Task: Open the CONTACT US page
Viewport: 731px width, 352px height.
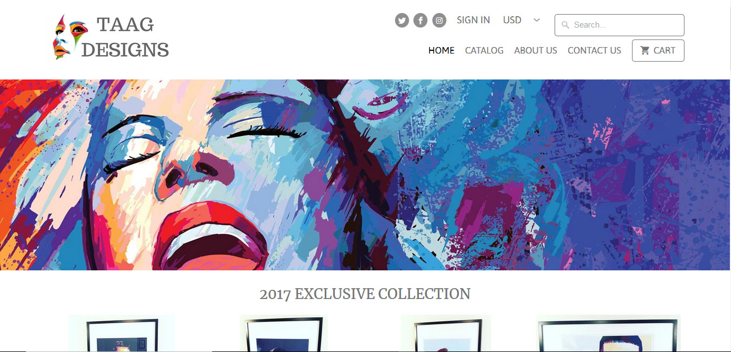Action: pyautogui.click(x=594, y=50)
